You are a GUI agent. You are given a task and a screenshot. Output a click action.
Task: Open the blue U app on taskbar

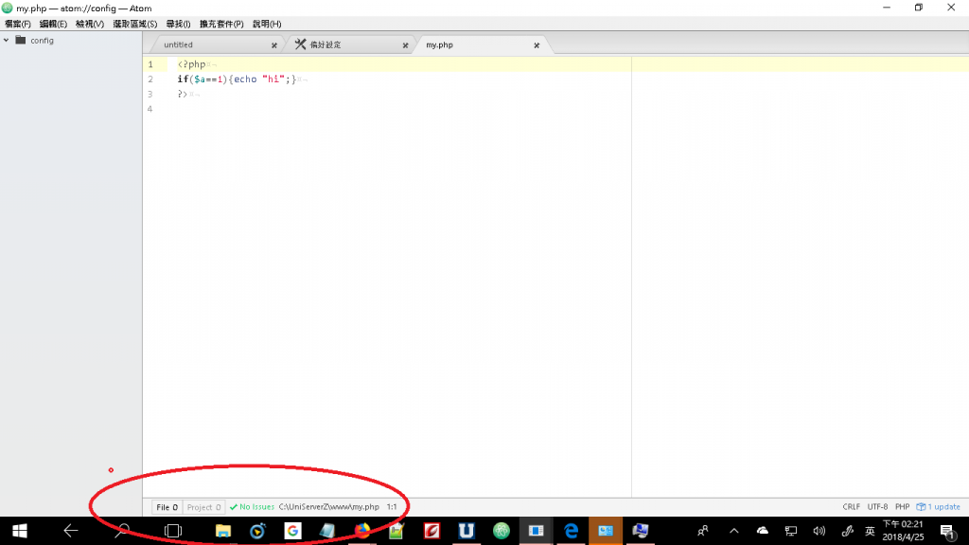pos(467,531)
